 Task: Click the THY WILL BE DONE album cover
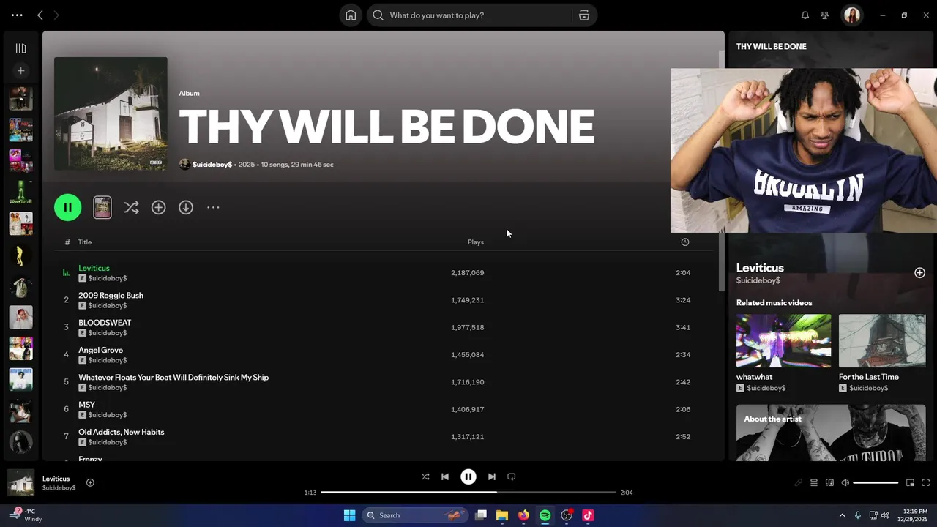[x=111, y=114]
